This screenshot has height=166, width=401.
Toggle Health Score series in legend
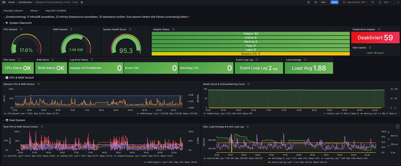click(x=214, y=113)
